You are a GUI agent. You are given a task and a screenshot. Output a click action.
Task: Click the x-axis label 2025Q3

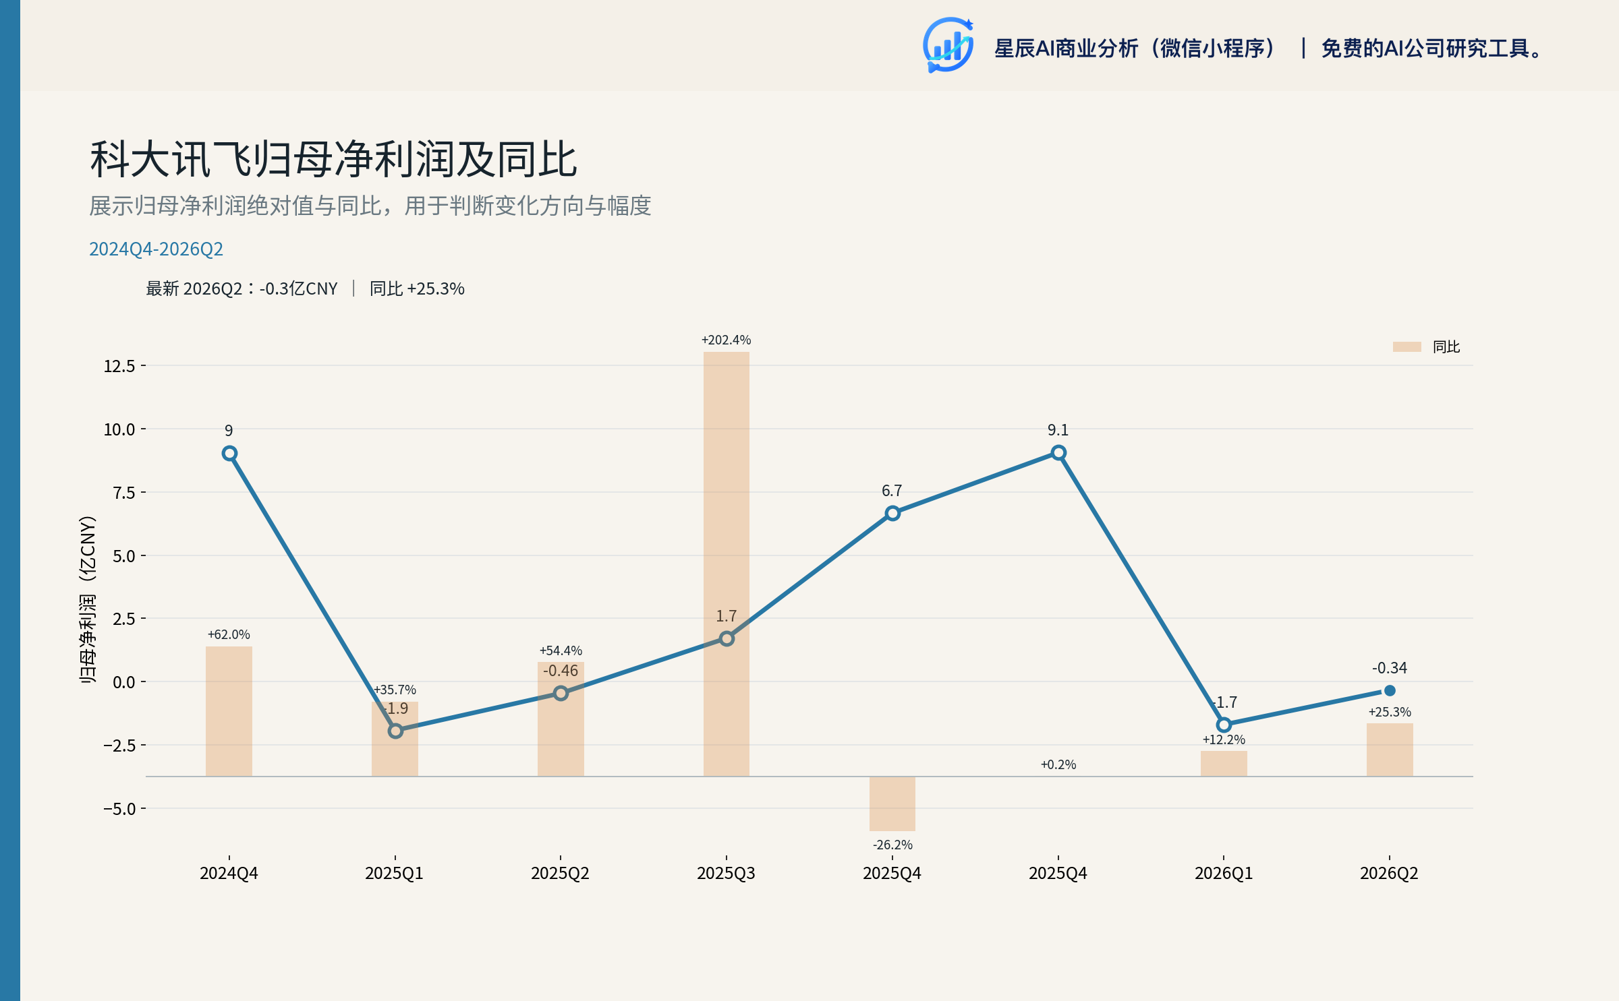pos(727,874)
